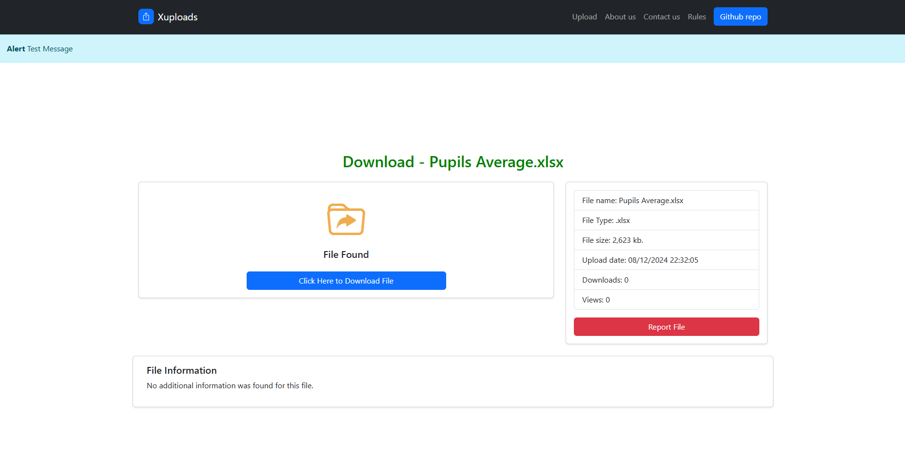The height and width of the screenshot is (460, 905).
Task: Open the Rules page link
Action: [x=697, y=16]
